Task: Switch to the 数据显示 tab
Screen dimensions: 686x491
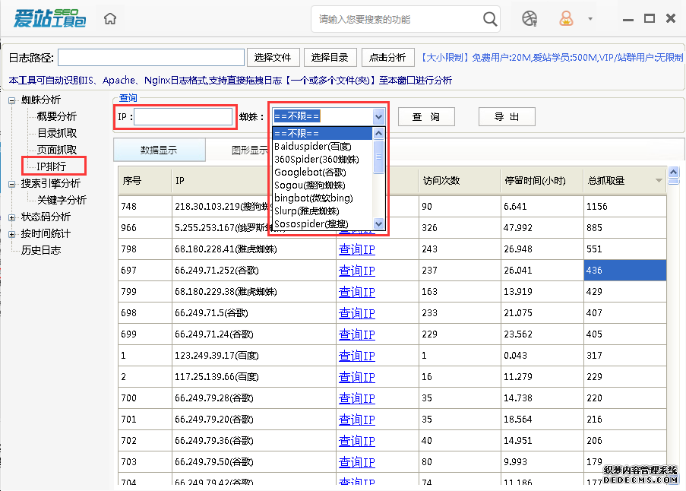Action: click(x=159, y=150)
